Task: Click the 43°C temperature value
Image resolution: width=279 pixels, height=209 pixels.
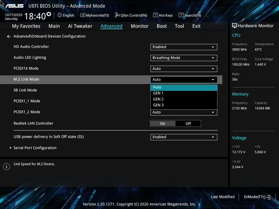Action: coord(258,50)
